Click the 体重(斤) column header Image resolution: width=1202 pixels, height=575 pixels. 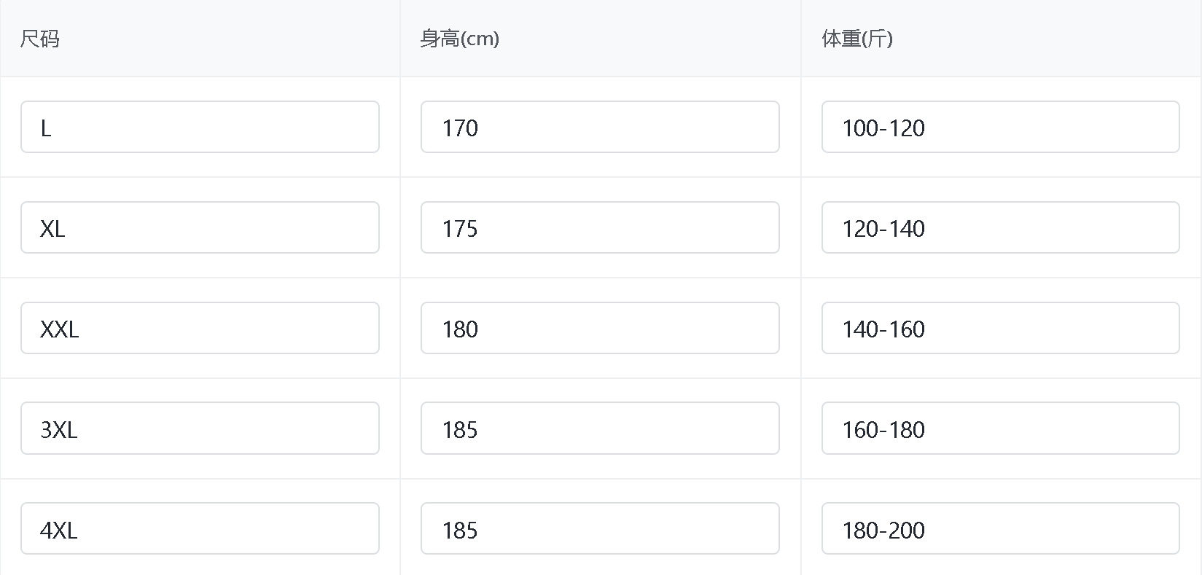coord(857,39)
